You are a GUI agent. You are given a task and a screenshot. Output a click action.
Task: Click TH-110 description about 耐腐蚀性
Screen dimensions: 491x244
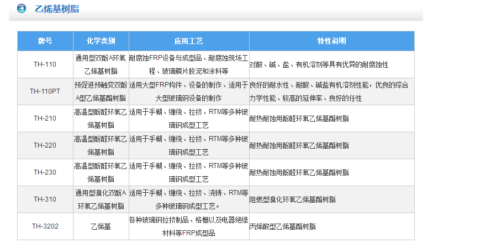[319, 64]
